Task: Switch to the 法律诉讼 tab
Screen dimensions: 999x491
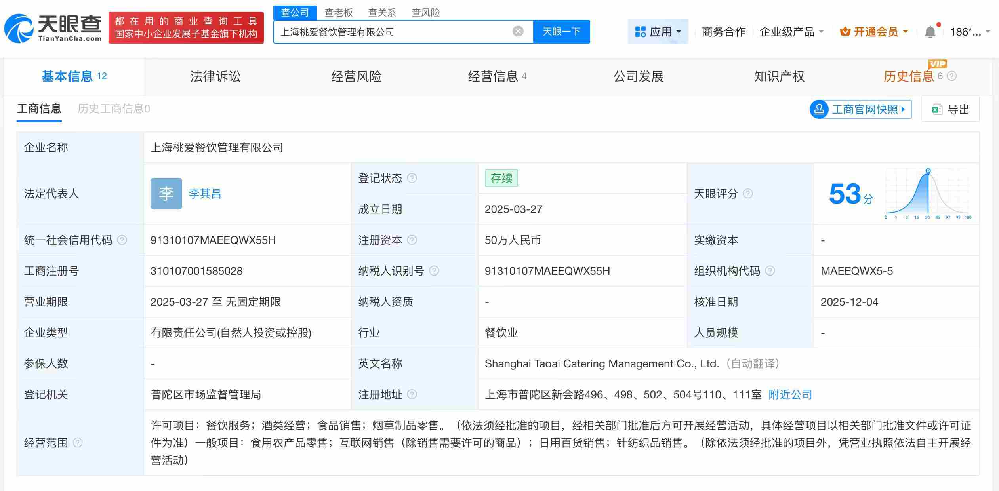Action: point(215,76)
